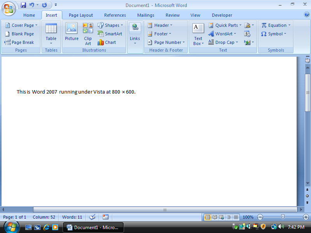Insert a Chart
The image size is (311, 233).
pyautogui.click(x=107, y=42)
